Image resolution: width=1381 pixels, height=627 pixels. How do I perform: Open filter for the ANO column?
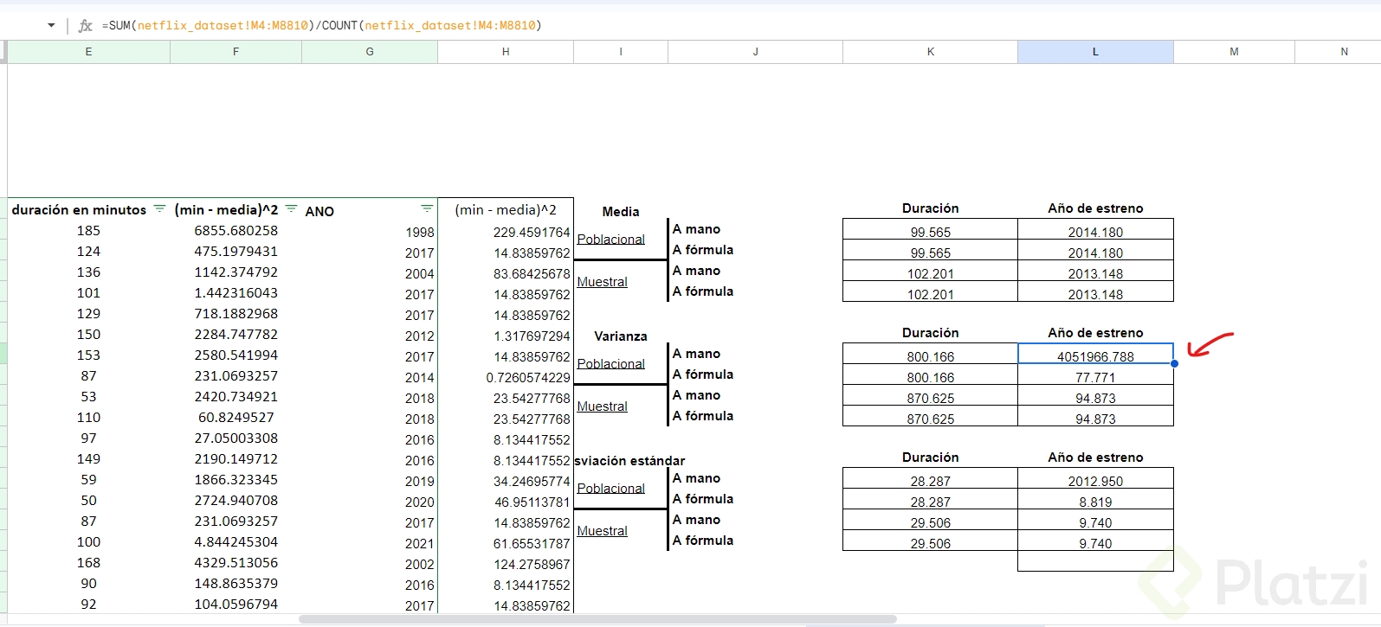[427, 209]
